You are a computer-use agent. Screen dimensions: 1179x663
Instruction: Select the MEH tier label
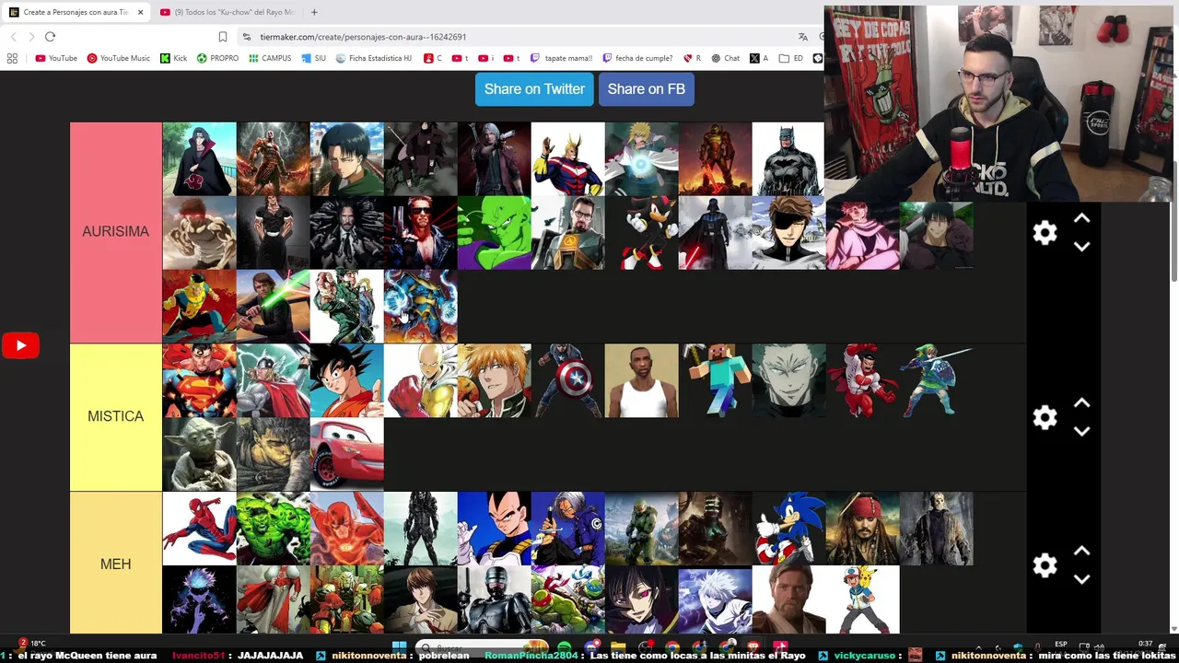point(115,564)
